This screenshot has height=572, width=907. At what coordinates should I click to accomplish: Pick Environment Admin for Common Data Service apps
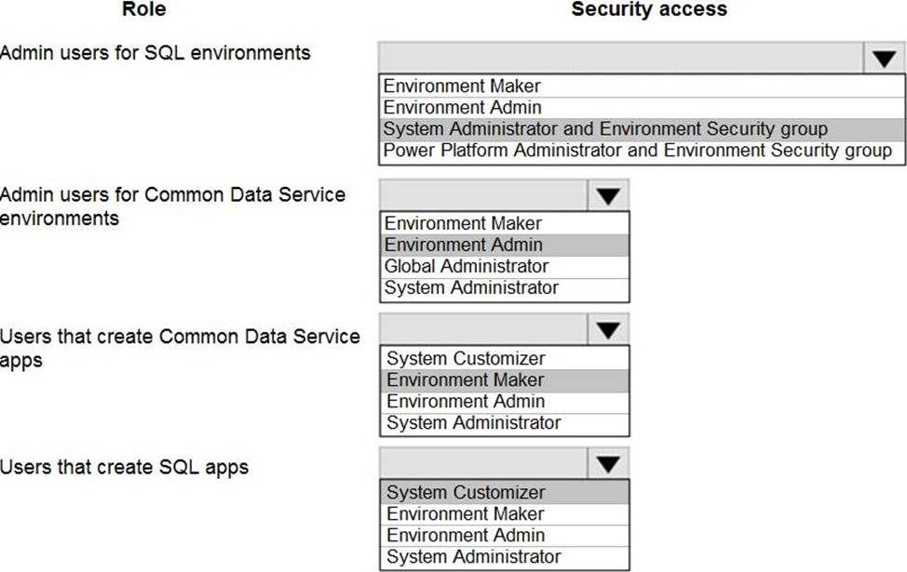pyautogui.click(x=466, y=401)
